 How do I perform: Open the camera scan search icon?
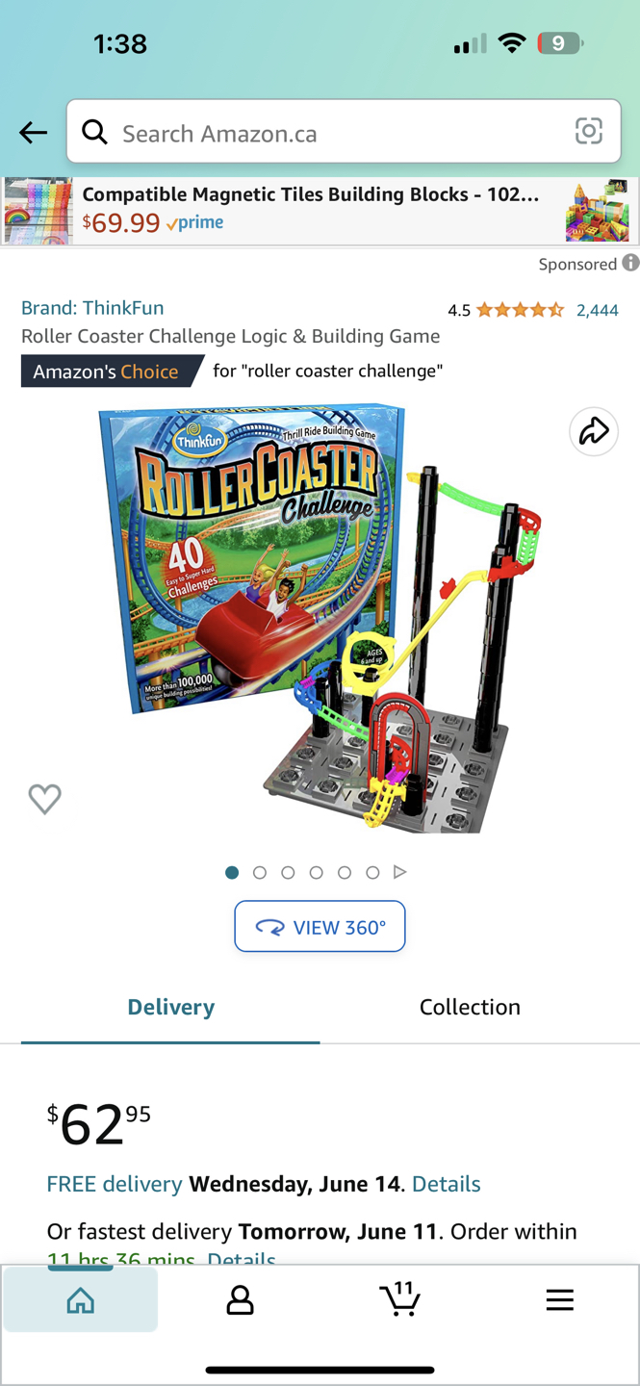(x=588, y=131)
